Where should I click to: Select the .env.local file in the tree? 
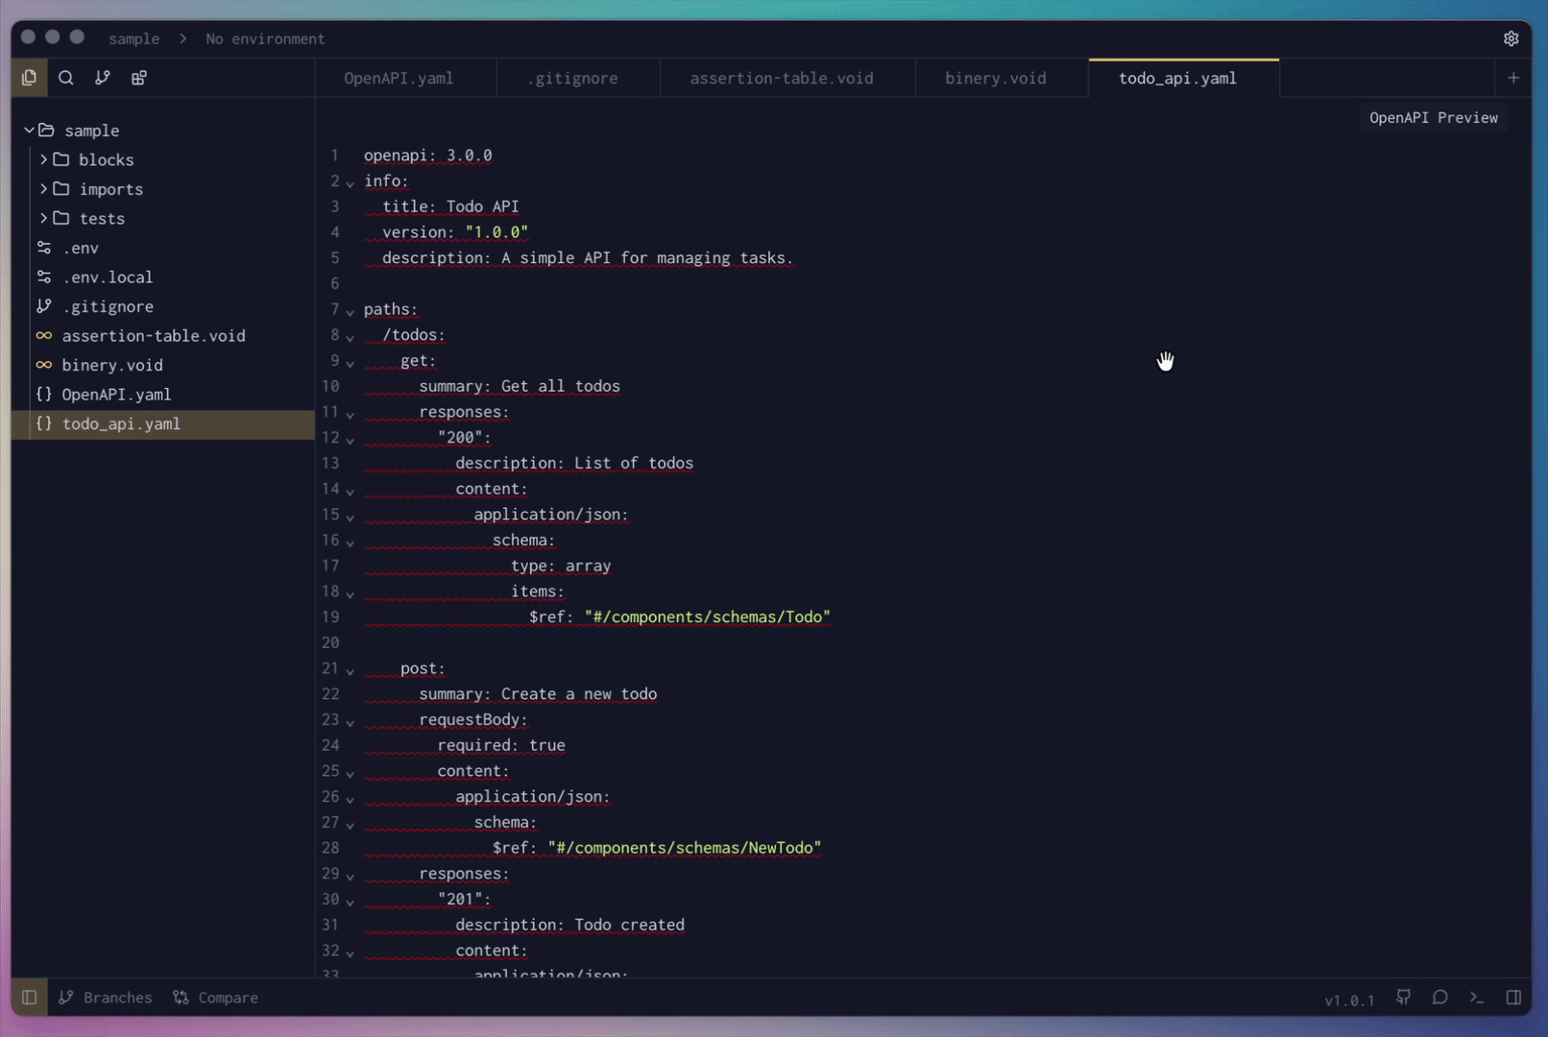(x=109, y=277)
